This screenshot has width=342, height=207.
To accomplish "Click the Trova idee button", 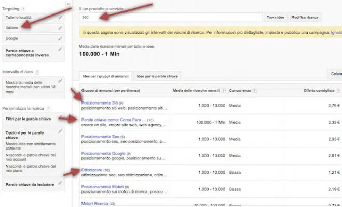I will (x=276, y=17).
